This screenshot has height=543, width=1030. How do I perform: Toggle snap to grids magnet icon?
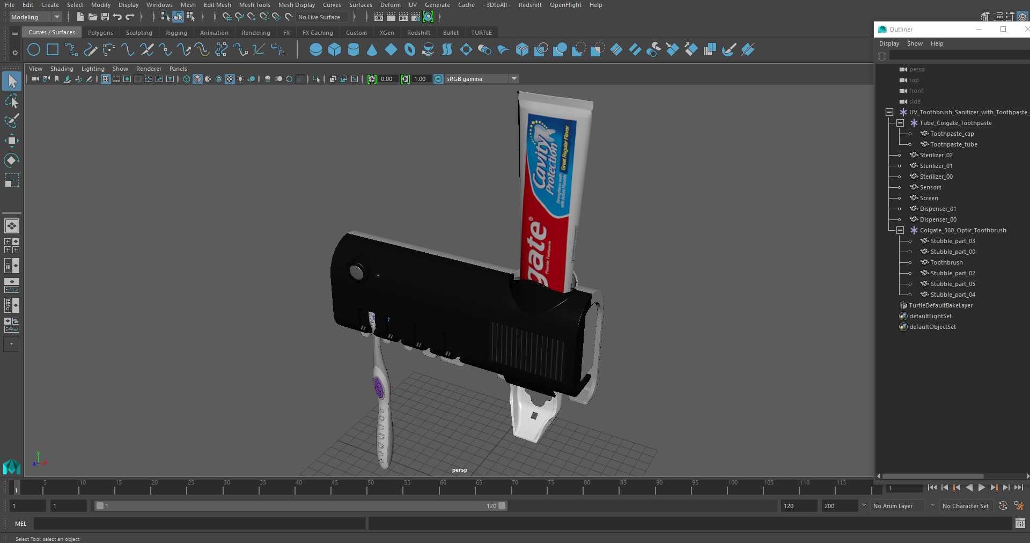click(x=227, y=17)
